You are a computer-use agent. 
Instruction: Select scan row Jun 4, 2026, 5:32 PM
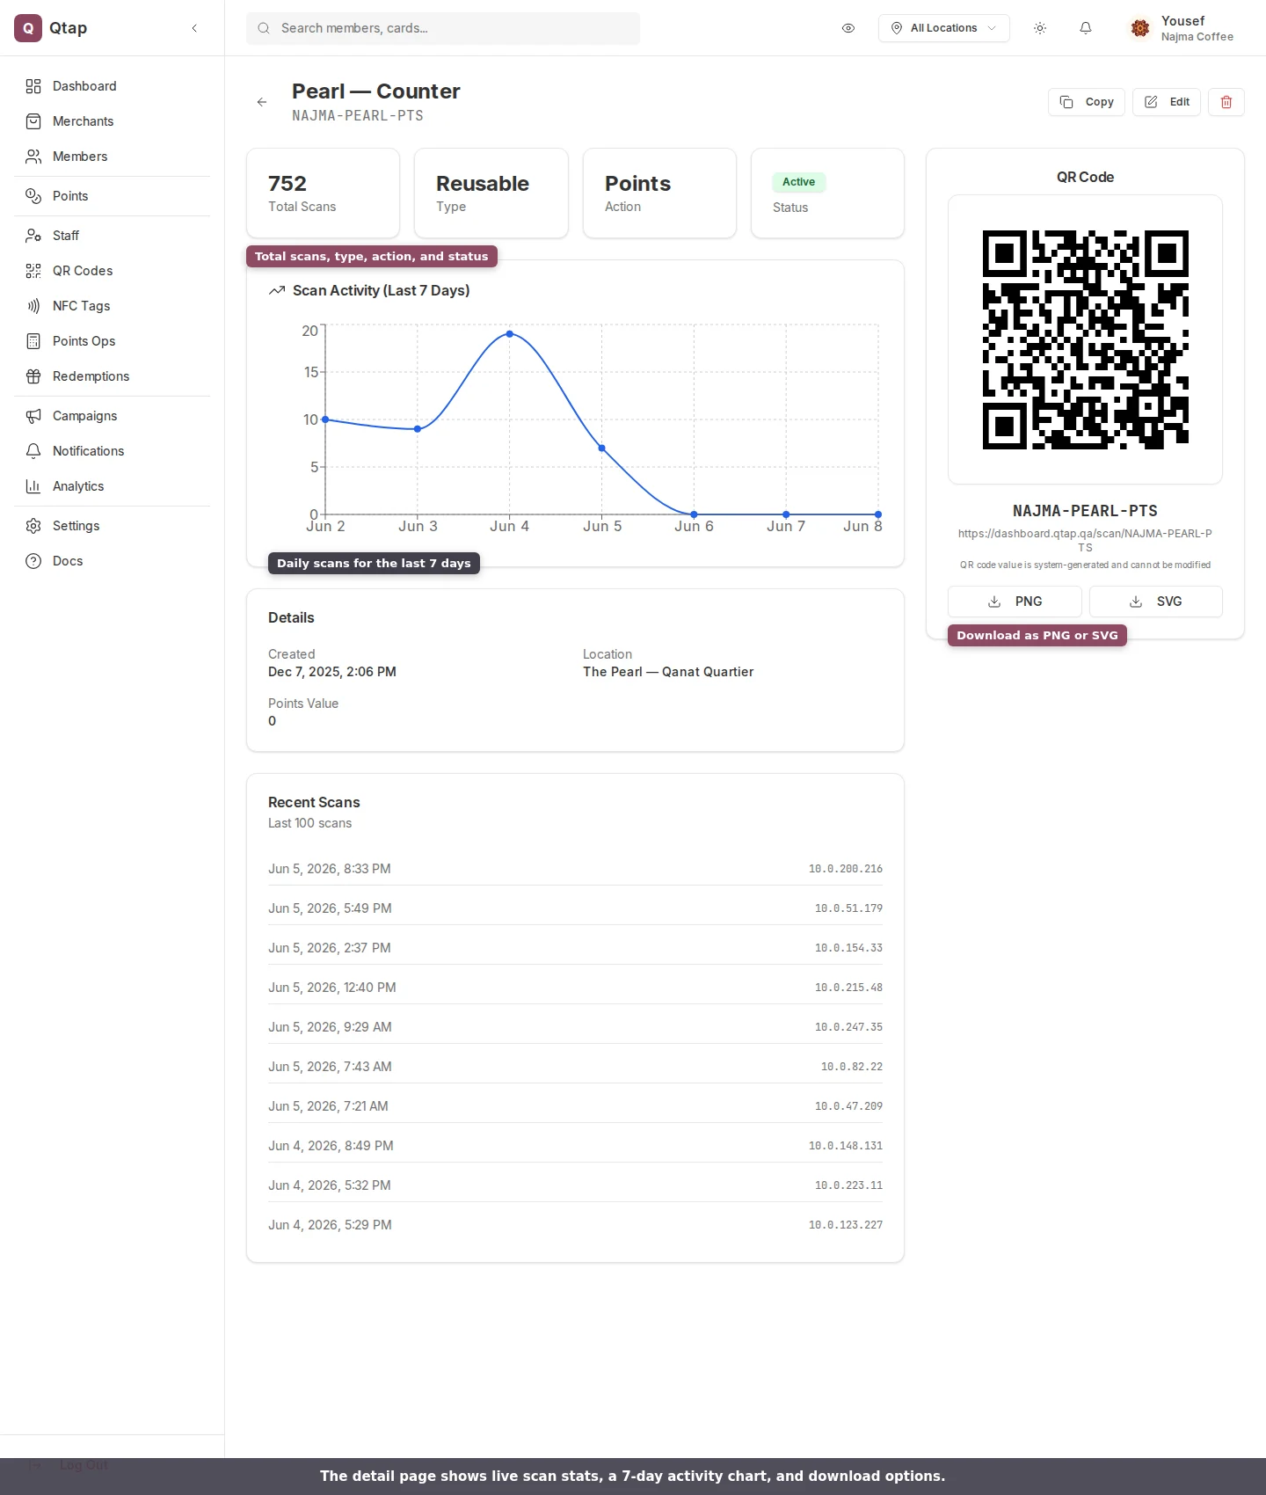tap(575, 1185)
